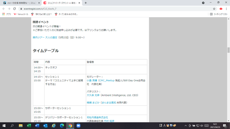The image size is (230, 129).
Task: Open battery status in tray
Action: click(194, 126)
